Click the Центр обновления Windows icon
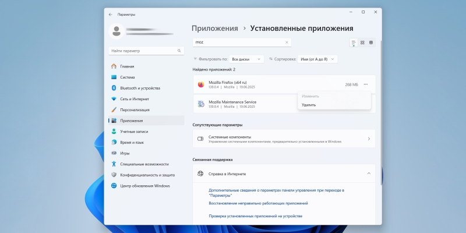Image resolution: width=466 pixels, height=233 pixels. 114,186
